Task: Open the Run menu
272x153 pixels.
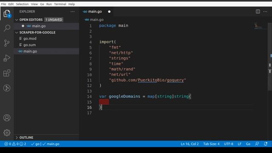Action: pyautogui.click(x=49, y=4)
